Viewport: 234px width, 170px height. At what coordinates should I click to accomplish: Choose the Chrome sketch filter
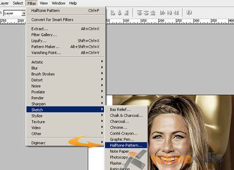[126, 127]
